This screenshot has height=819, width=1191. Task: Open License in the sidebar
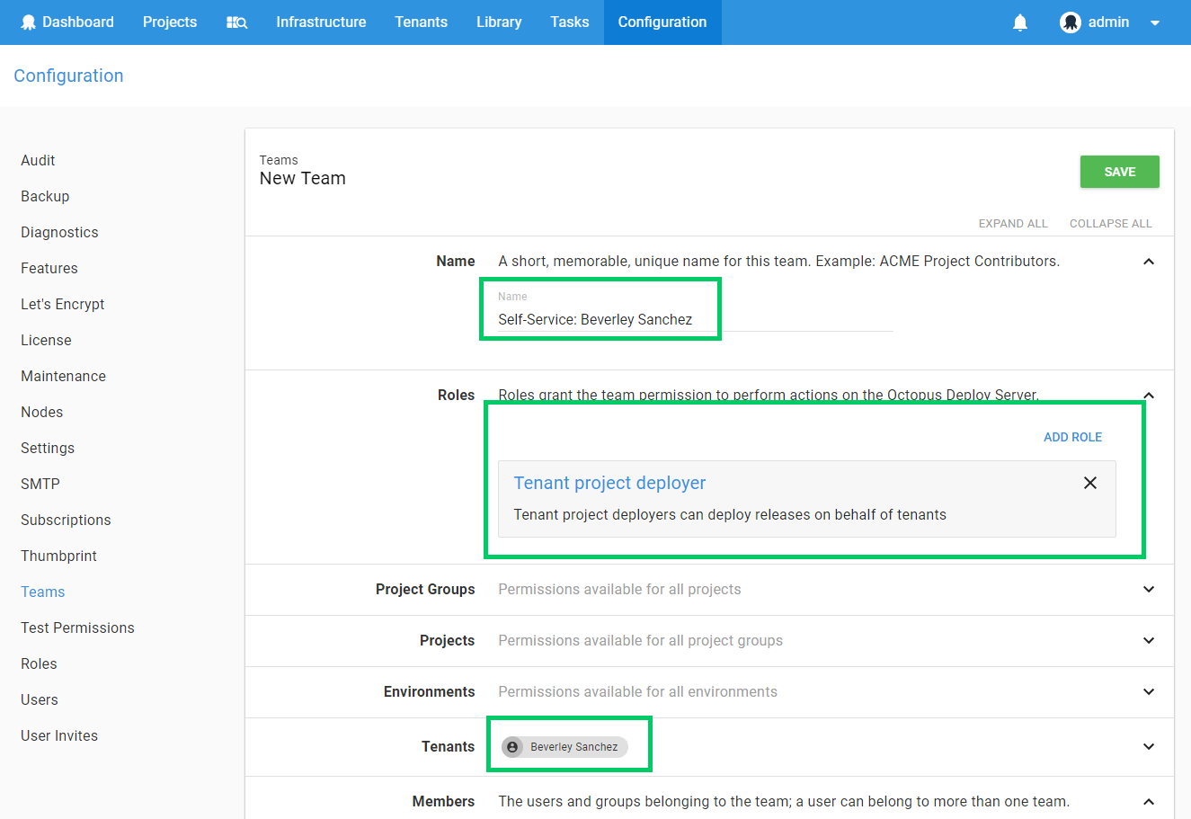[46, 341]
